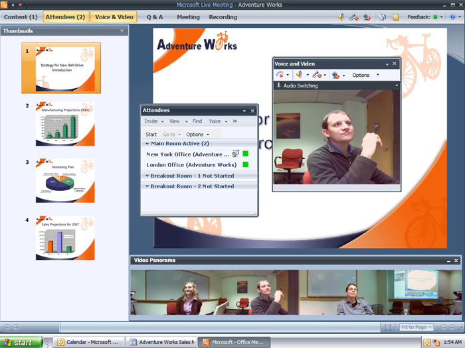This screenshot has width=465, height=348.
Task: Select slide 1 thumbnail Strategy for New Belt-Drive
Action: click(61, 68)
